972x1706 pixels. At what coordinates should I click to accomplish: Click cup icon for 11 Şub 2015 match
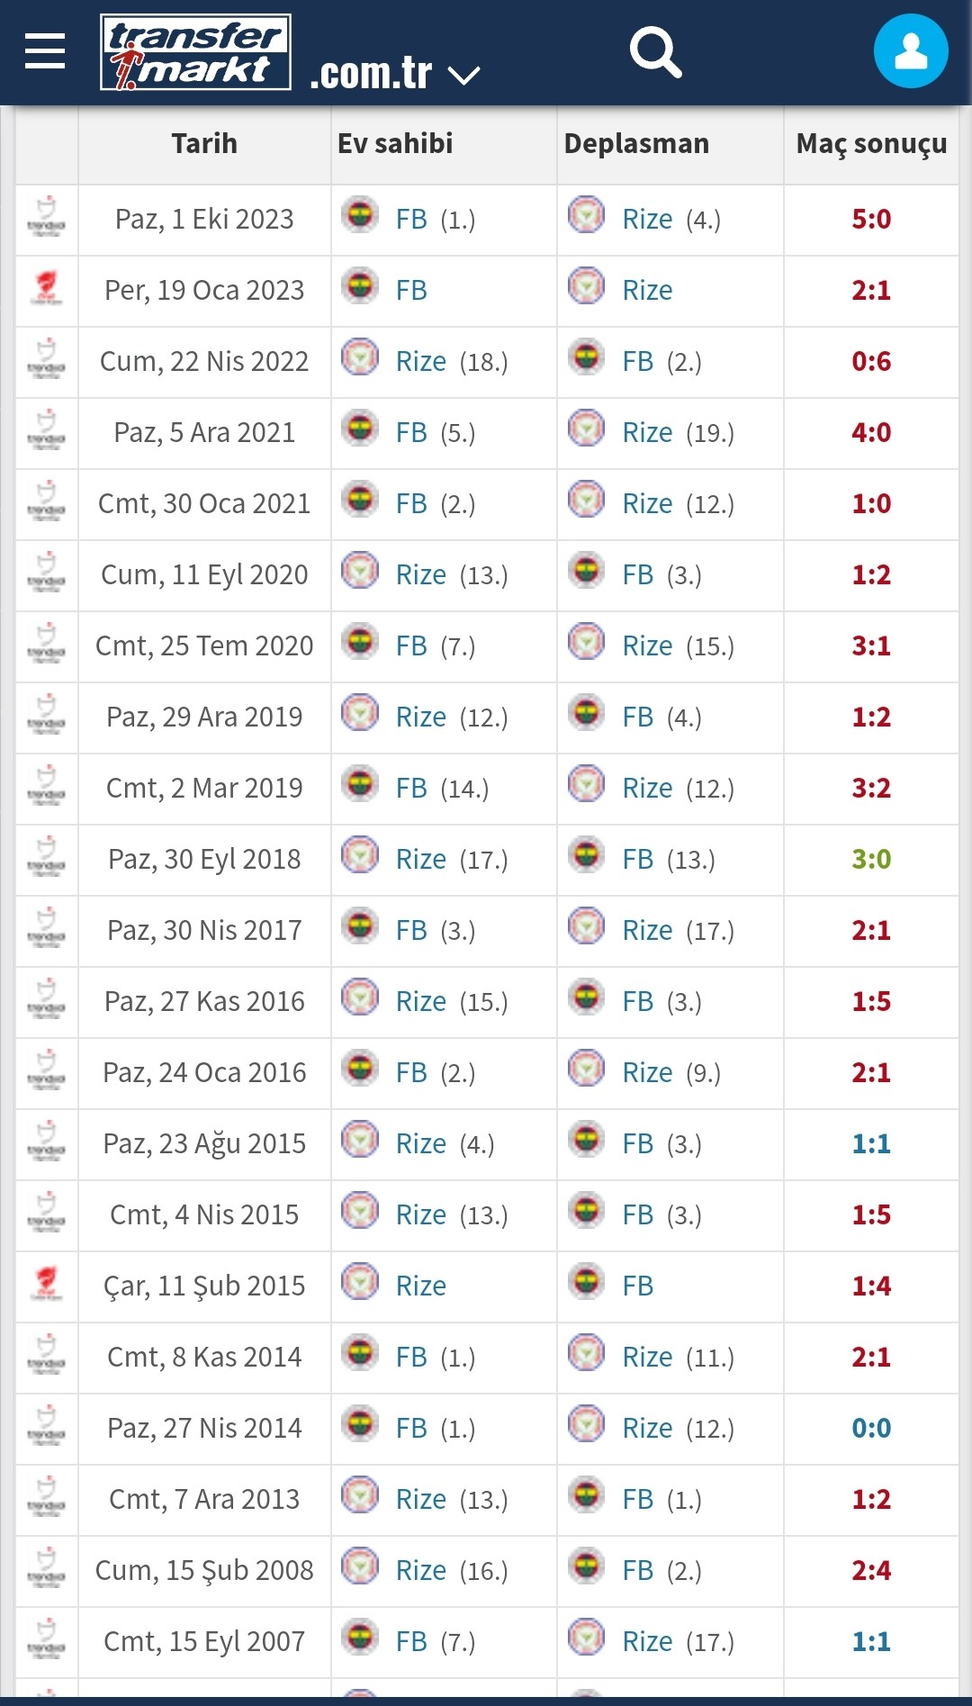click(x=47, y=1285)
